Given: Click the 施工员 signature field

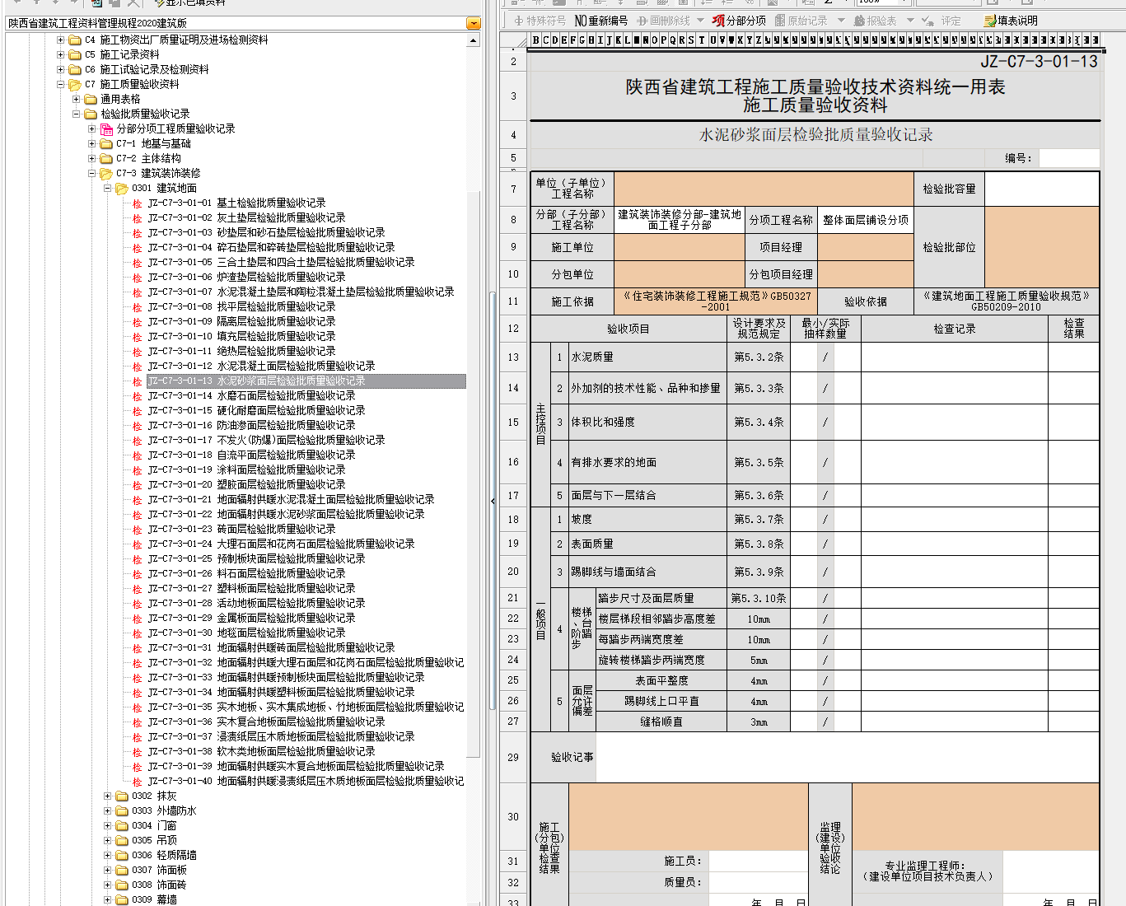Looking at the screenshot, I should [757, 861].
